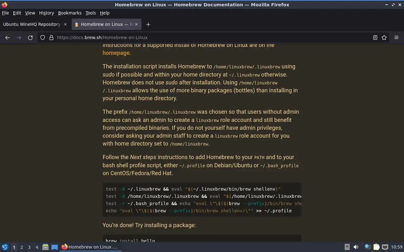The image size is (404, 252).
Task: Open the Tools menu
Action: pyautogui.click(x=91, y=13)
